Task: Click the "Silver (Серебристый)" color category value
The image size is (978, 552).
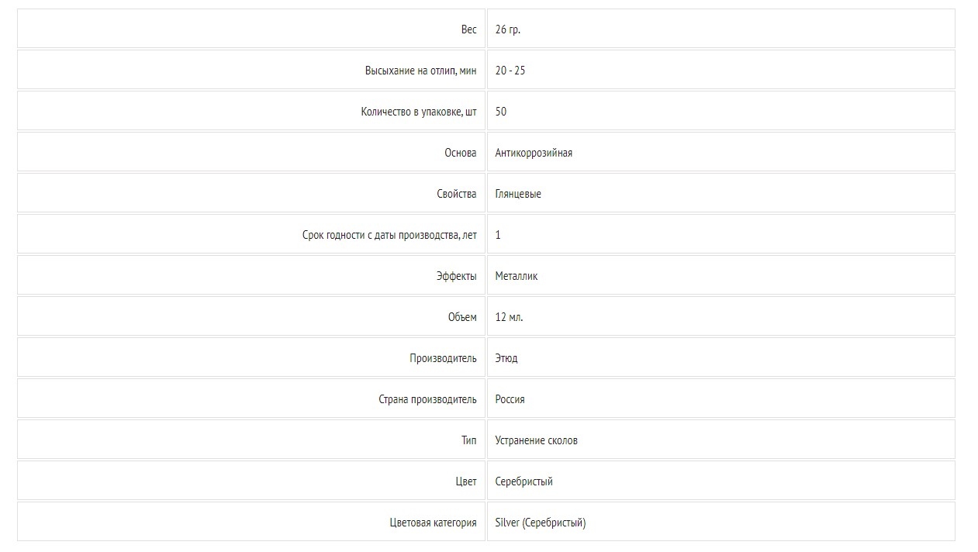Action: 541,523
